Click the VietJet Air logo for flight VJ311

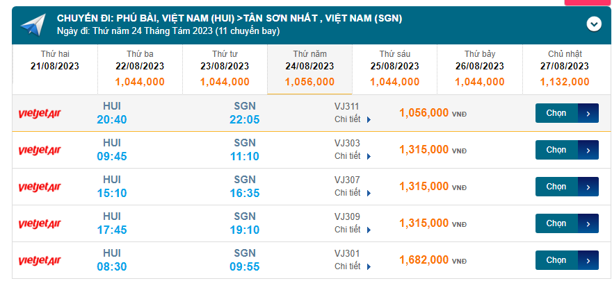click(40, 114)
